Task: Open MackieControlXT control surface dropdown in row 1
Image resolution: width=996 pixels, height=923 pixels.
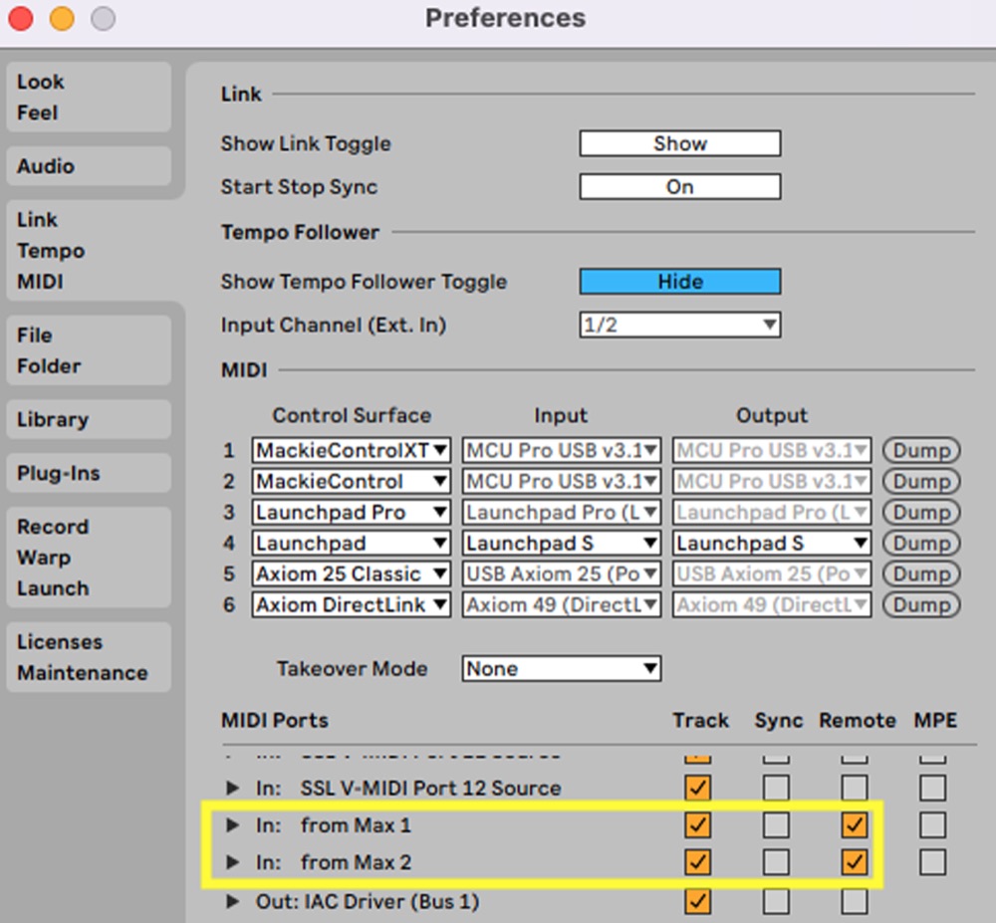Action: [x=352, y=450]
